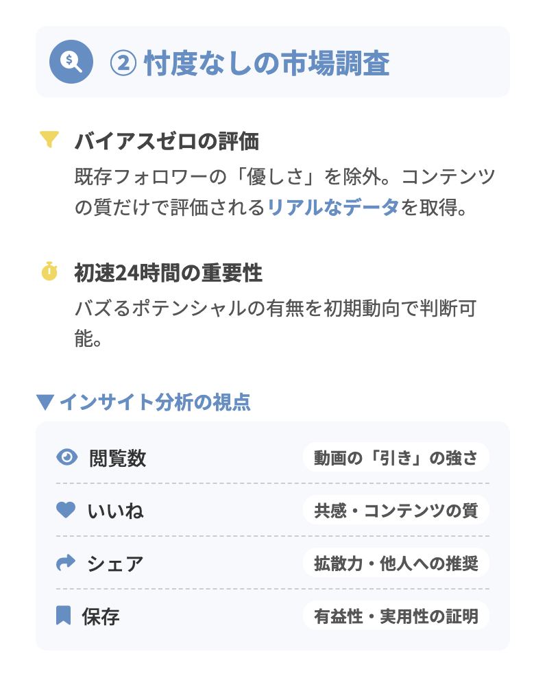This screenshot has width=547, height=691.
Task: Click the バイアスゼロの評価 heading
Action: coord(167,141)
